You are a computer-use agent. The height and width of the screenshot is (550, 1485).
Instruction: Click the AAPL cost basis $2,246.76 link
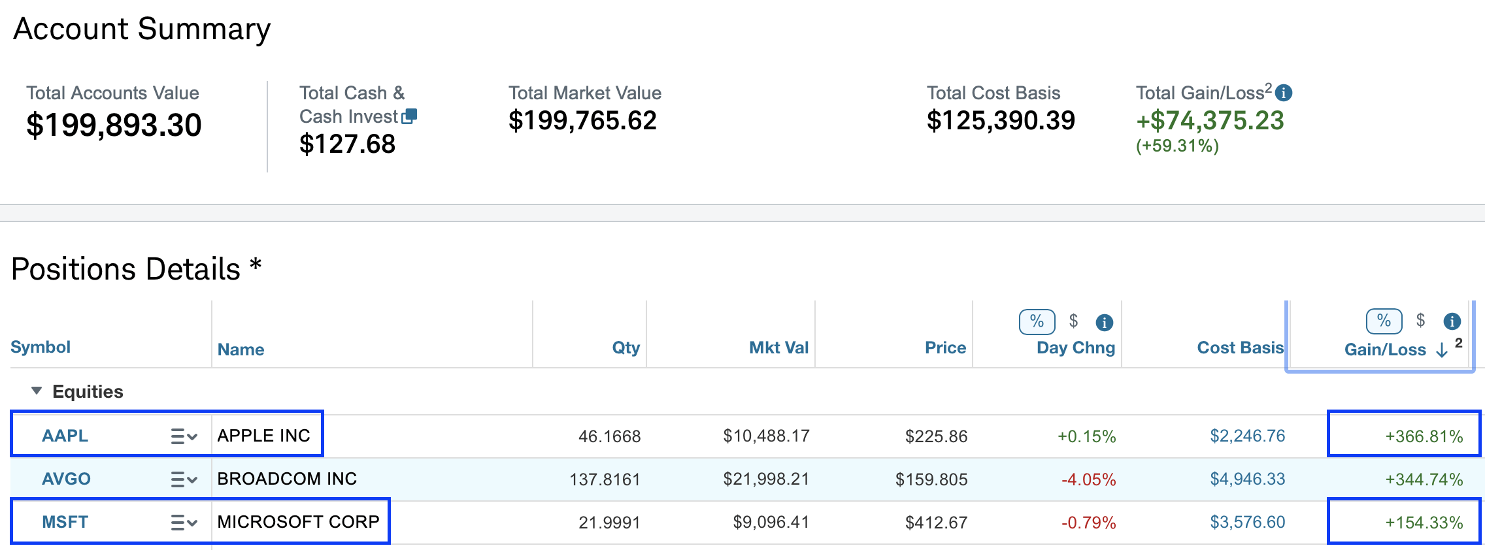[1247, 436]
